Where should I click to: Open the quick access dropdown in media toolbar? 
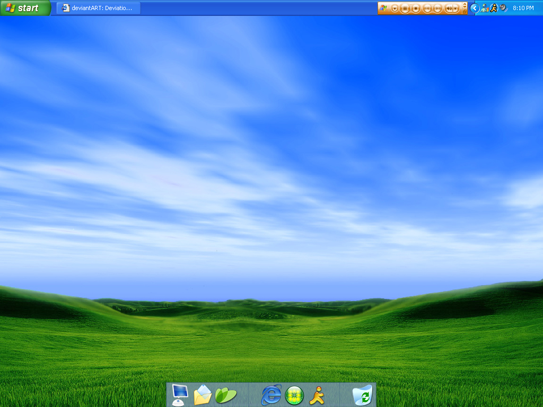tap(395, 8)
